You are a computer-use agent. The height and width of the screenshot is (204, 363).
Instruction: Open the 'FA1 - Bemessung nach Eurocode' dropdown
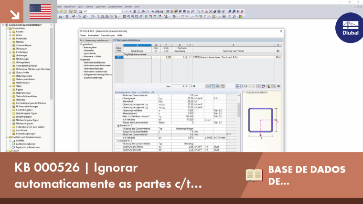coord(96,41)
